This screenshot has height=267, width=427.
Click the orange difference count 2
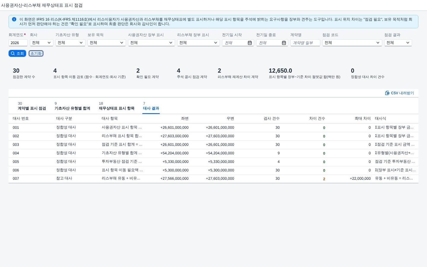(324, 179)
